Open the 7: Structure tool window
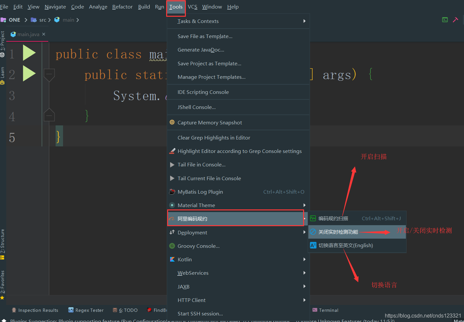 click(3, 245)
